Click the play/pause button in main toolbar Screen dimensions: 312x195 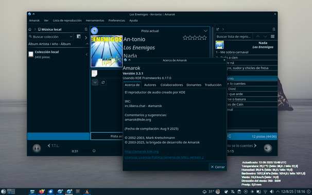click(x=37, y=148)
